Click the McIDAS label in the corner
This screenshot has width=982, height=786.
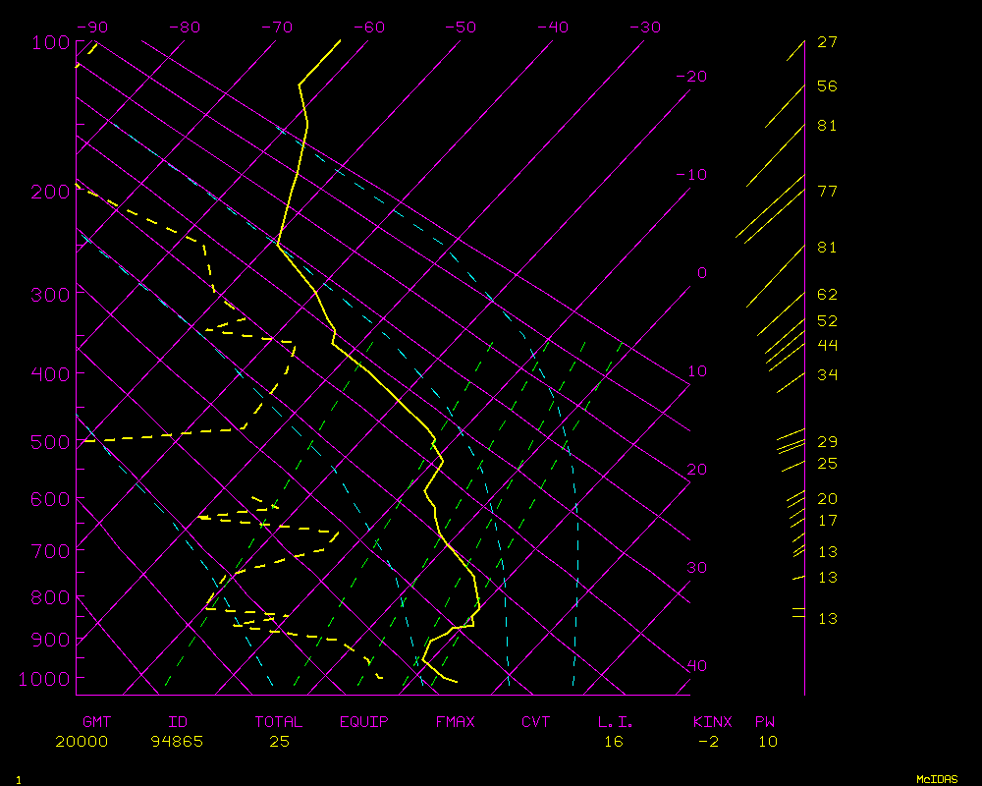[x=937, y=779]
